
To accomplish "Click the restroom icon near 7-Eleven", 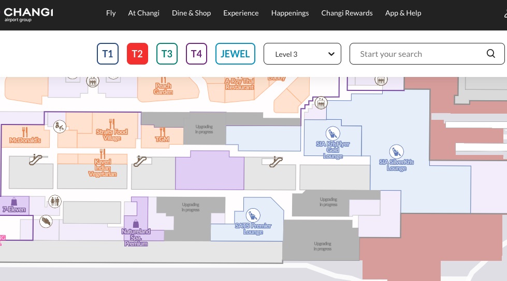I will click(55, 201).
